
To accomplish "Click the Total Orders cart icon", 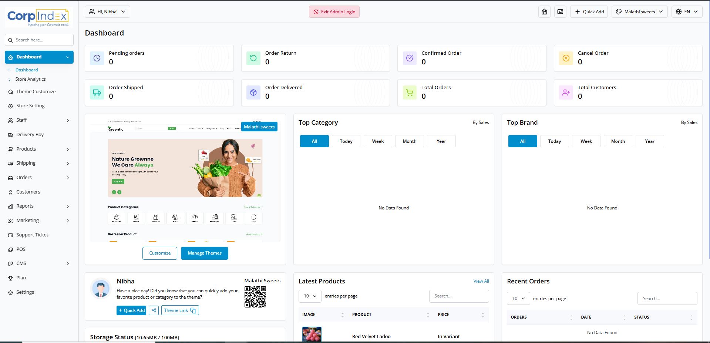I will pos(410,93).
